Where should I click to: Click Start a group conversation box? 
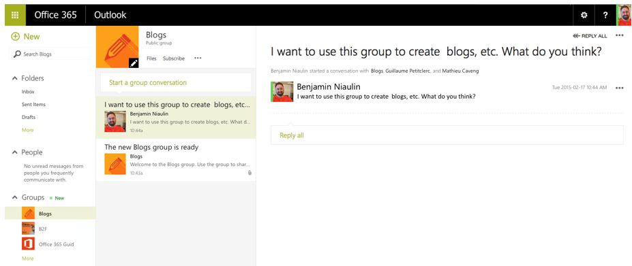pyautogui.click(x=176, y=82)
